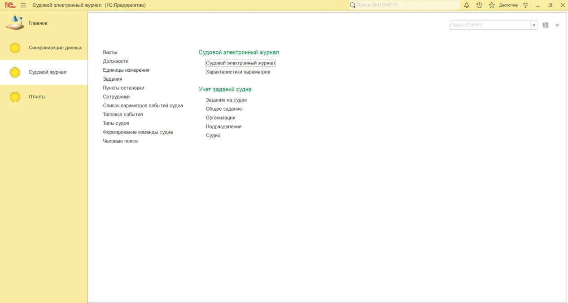Open the Вахты list
The height and width of the screenshot is (303, 568).
(110, 52)
